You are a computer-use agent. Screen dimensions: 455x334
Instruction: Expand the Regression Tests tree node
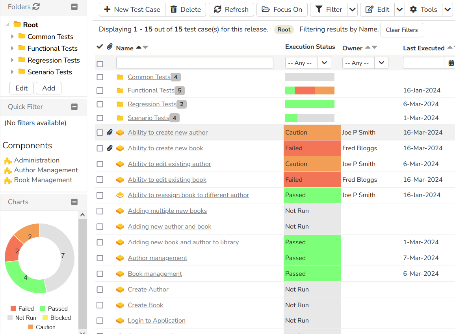coord(12,60)
